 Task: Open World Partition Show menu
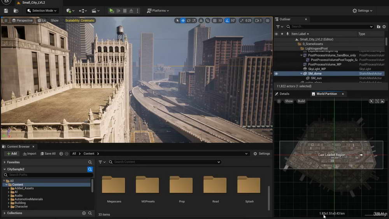(x=289, y=101)
